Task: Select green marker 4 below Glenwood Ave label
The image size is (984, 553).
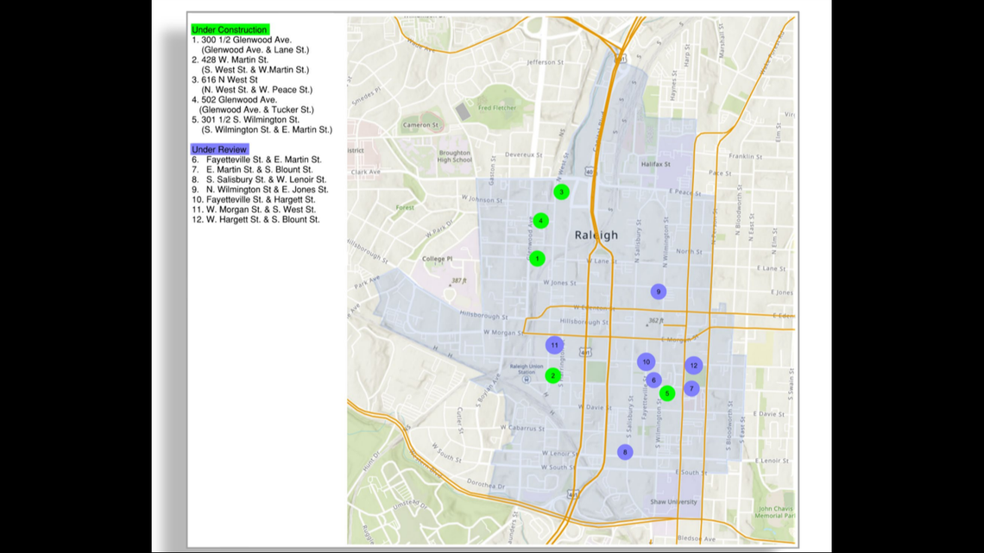Action: tap(541, 220)
